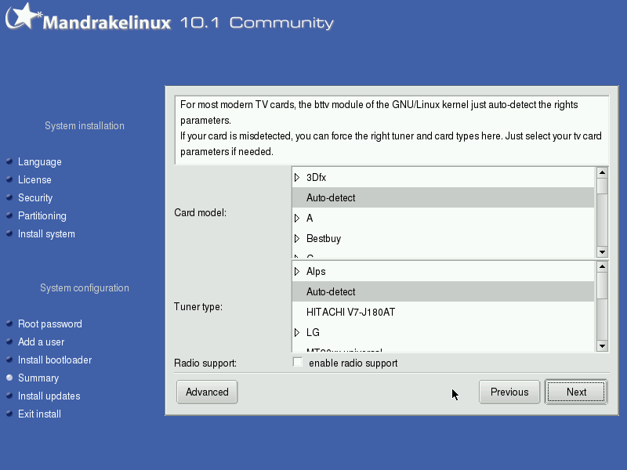
Task: Select the Bestbuy card model row
Action: pyautogui.click(x=443, y=239)
